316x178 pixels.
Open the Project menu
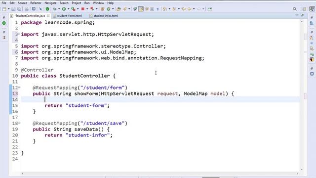(x=77, y=3)
